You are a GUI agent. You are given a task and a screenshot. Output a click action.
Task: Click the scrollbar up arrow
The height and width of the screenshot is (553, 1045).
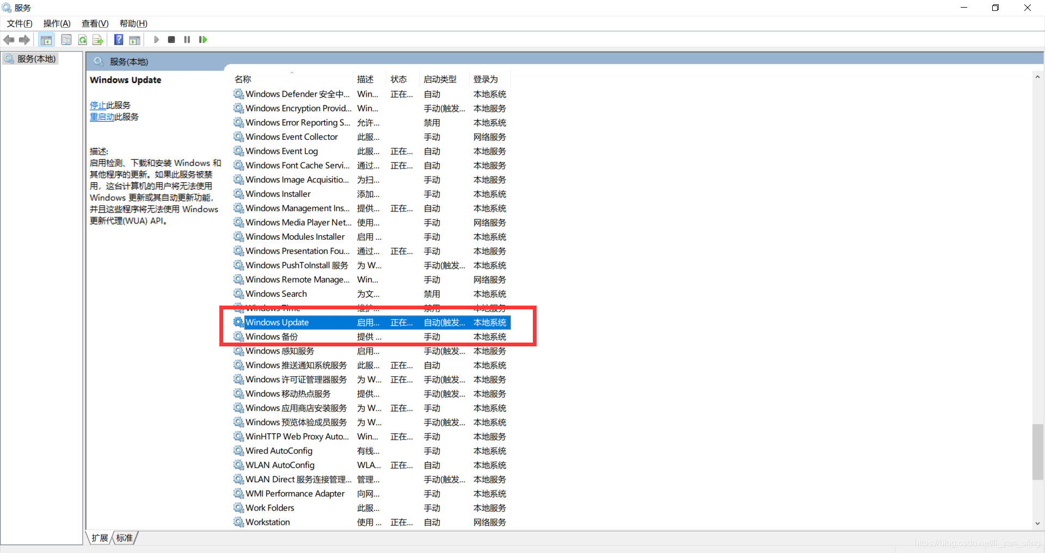[x=1037, y=77]
